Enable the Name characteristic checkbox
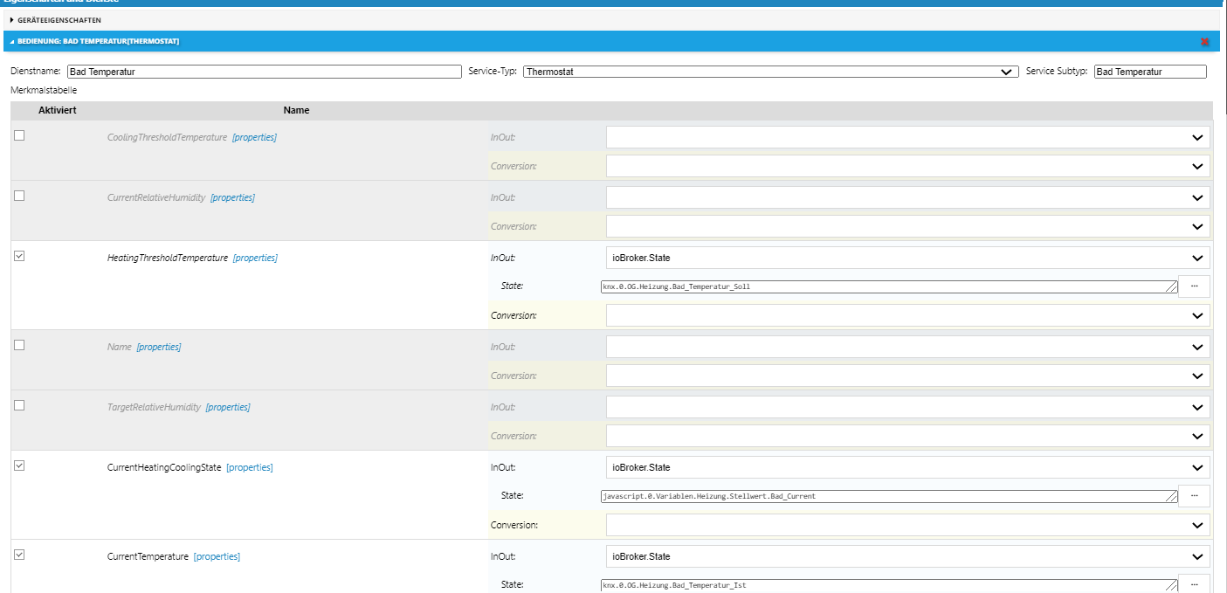 (x=19, y=345)
